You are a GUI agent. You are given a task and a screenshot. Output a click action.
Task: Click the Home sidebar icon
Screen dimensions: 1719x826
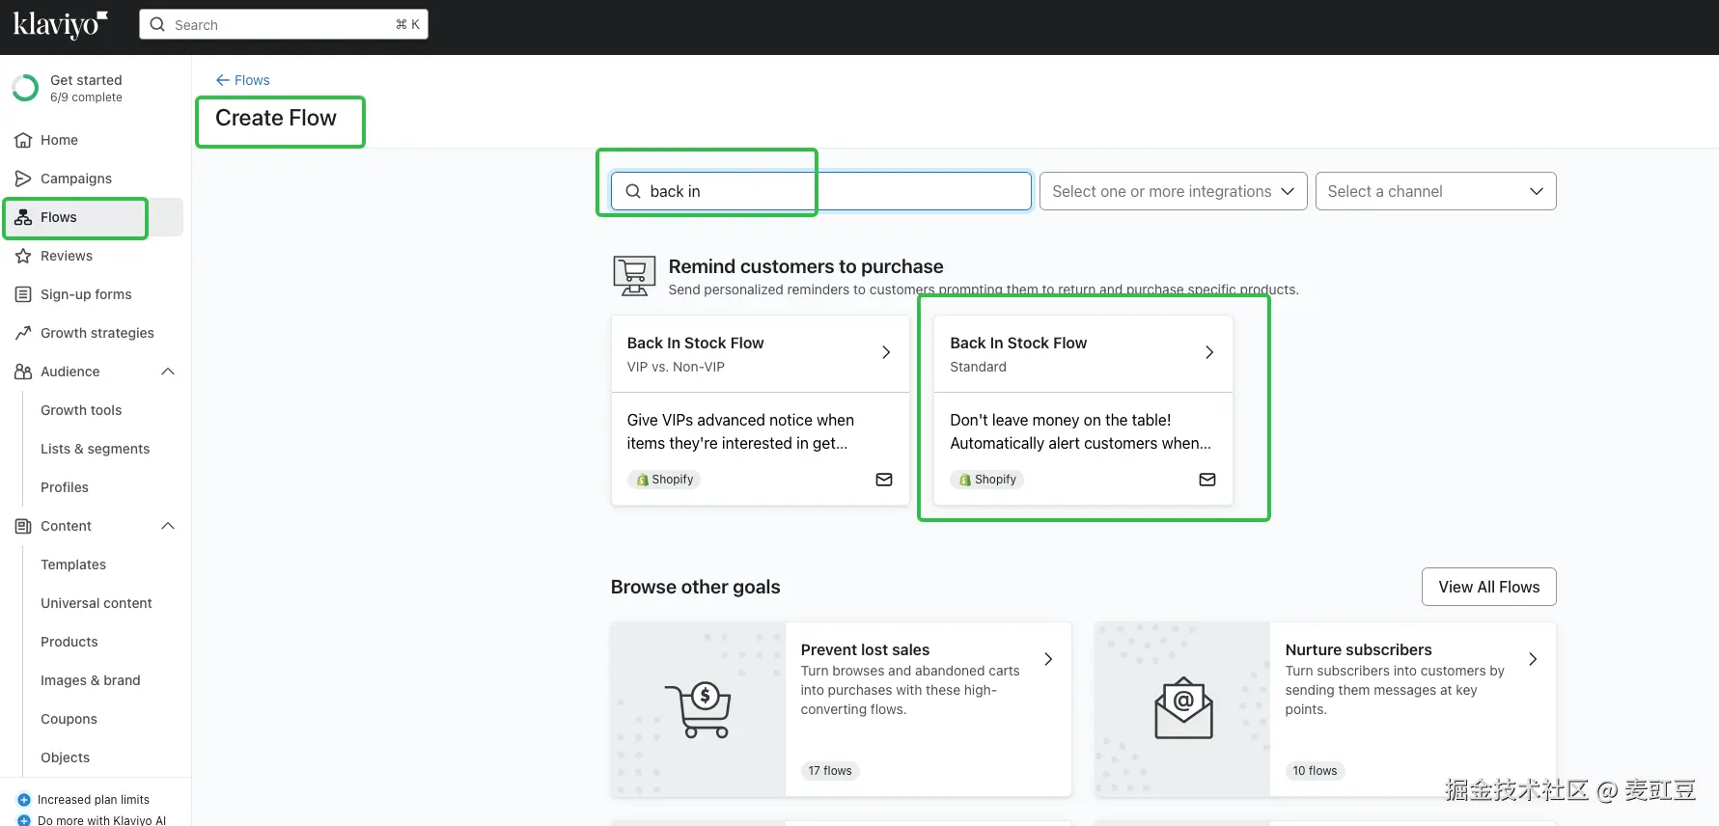23,141
